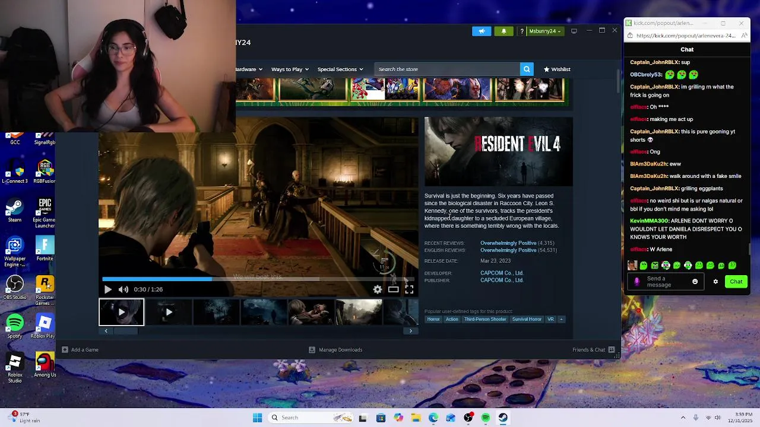Open CAPCOM developer link
Viewport: 760px width, 427px height.
coord(502,273)
